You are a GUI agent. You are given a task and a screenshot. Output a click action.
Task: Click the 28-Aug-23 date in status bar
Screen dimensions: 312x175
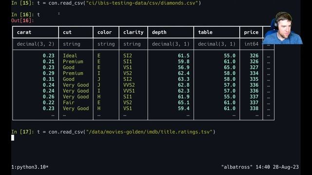(286, 167)
